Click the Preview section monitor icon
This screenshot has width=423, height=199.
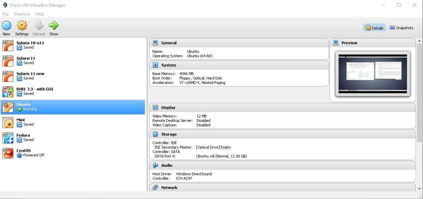click(336, 43)
